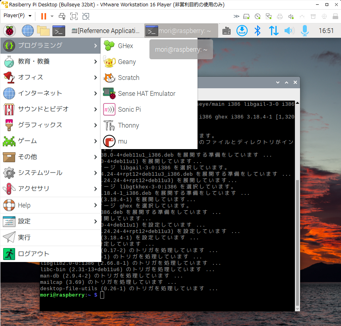
Task: Expand VMware toolbar double-chevron overflow
Action: pos(236,16)
